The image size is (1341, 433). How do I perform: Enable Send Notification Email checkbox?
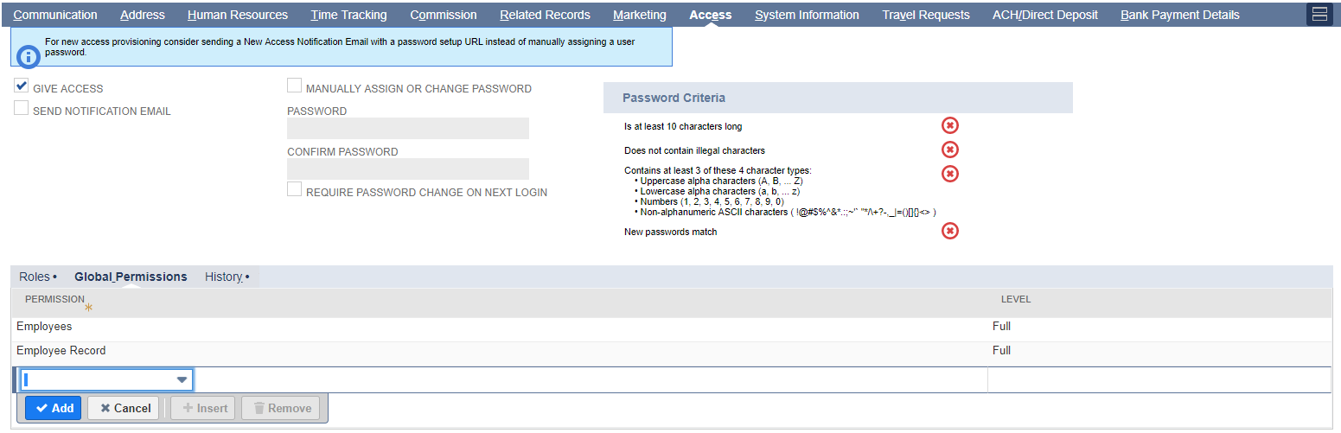(22, 110)
